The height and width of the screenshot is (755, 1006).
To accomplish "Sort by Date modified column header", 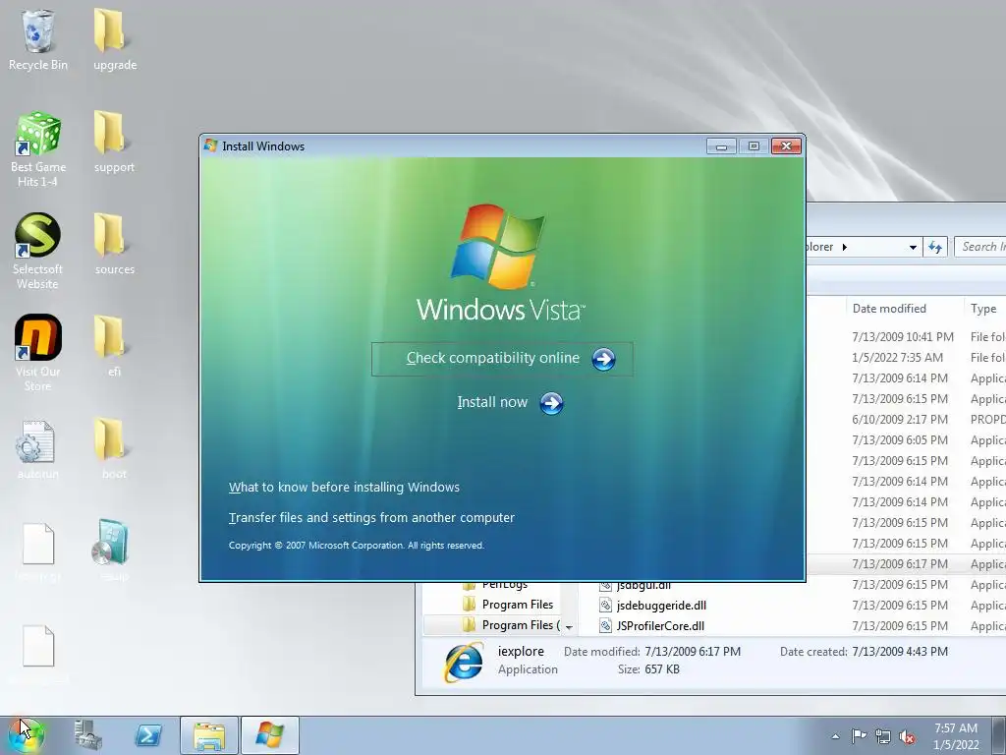I will [x=888, y=309].
